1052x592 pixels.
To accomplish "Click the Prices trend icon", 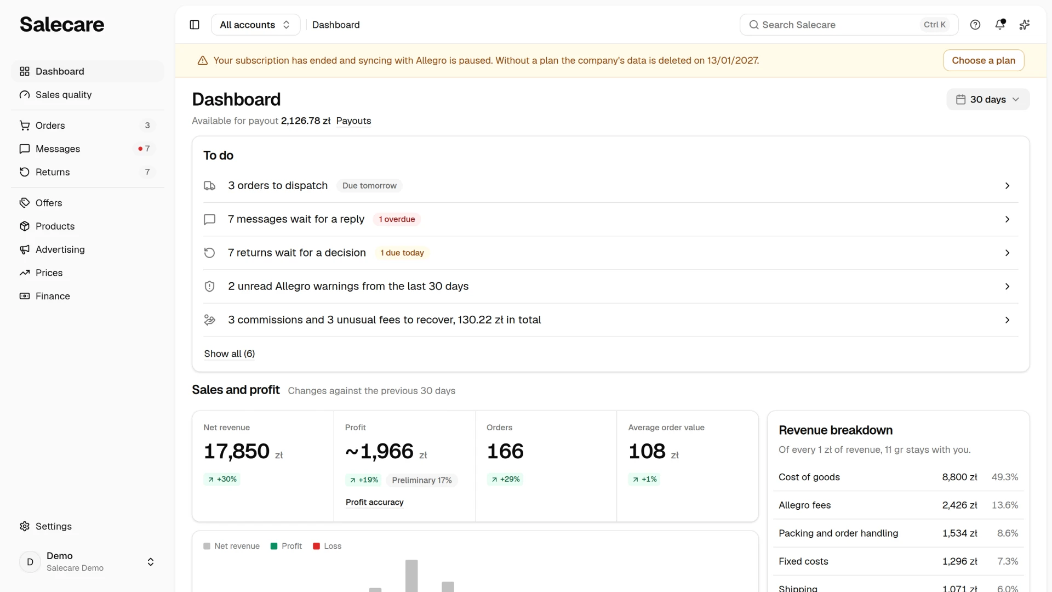I will click(25, 273).
